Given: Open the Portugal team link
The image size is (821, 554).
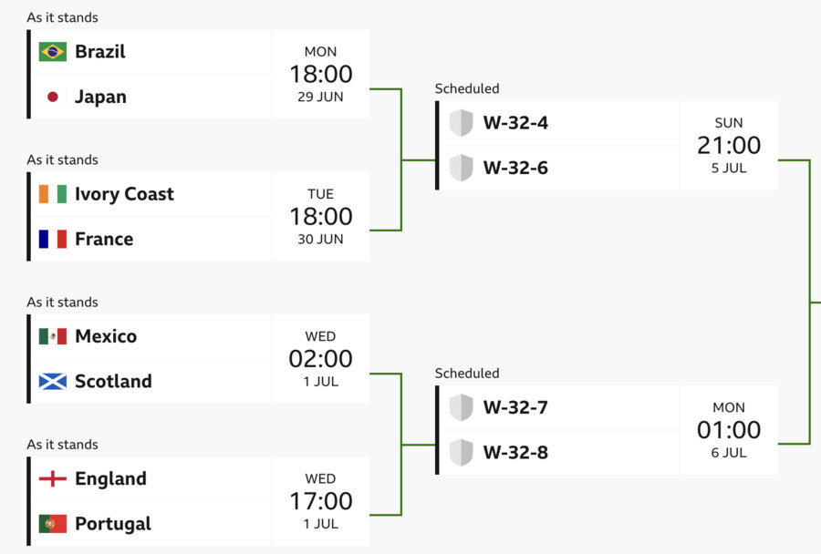Looking at the screenshot, I should (113, 524).
